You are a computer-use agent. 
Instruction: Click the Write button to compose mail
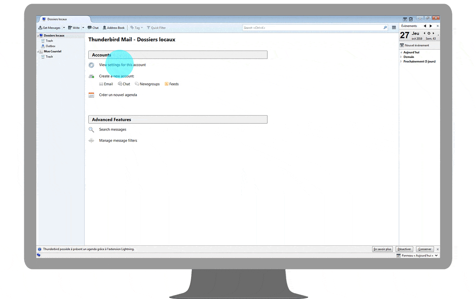coord(74,28)
